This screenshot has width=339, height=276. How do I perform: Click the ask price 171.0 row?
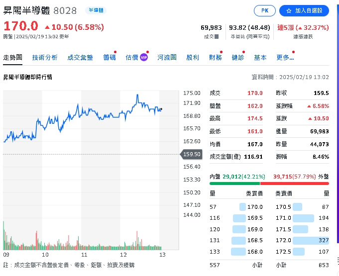tap(302, 218)
